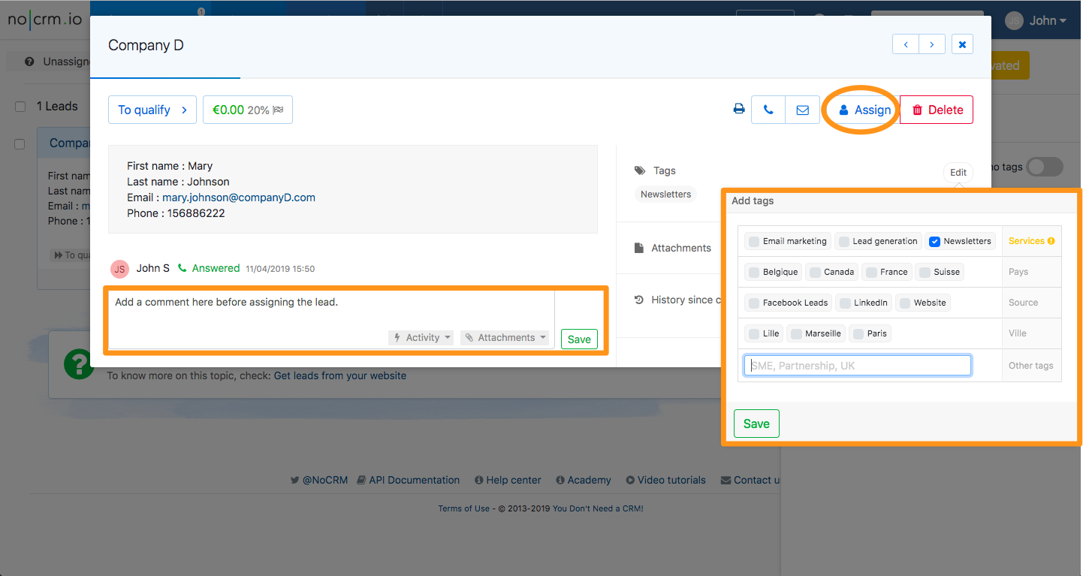The height and width of the screenshot is (576, 1083).
Task: Click the John S avatar icon
Action: 119,269
